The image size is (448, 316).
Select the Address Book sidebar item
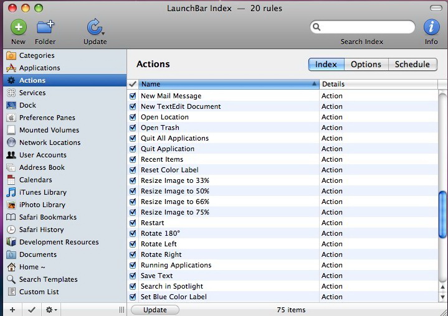[42, 167]
